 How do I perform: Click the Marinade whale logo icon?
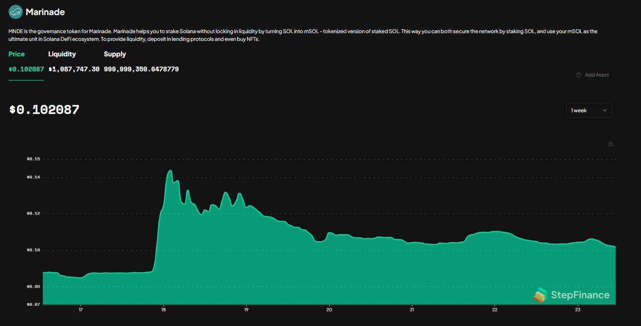pos(15,12)
